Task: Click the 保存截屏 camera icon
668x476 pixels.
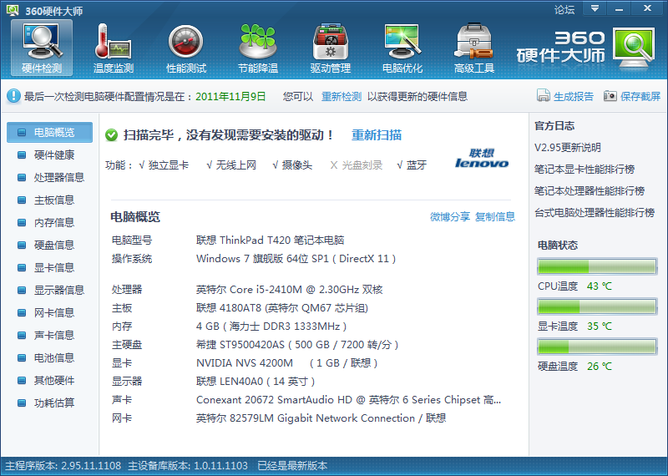Action: tap(610, 96)
